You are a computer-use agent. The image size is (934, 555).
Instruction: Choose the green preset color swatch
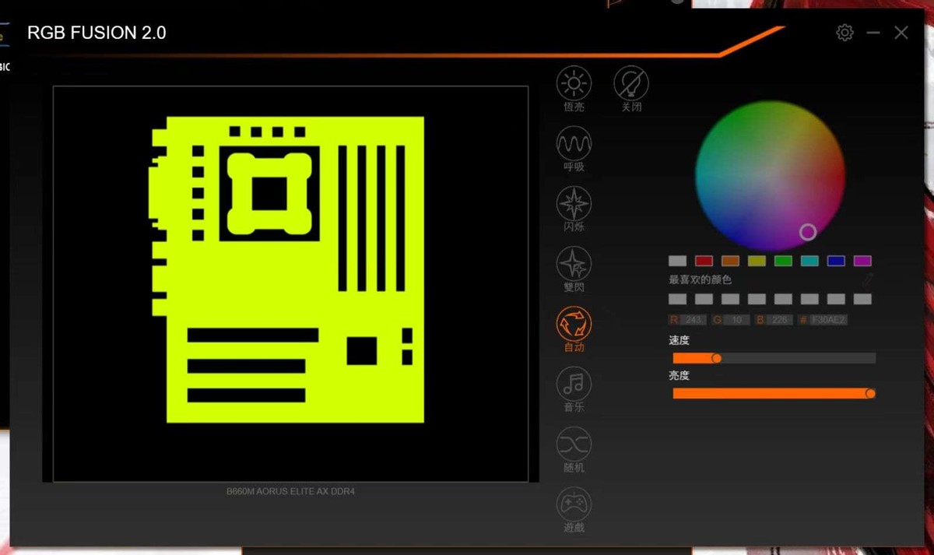click(x=783, y=261)
